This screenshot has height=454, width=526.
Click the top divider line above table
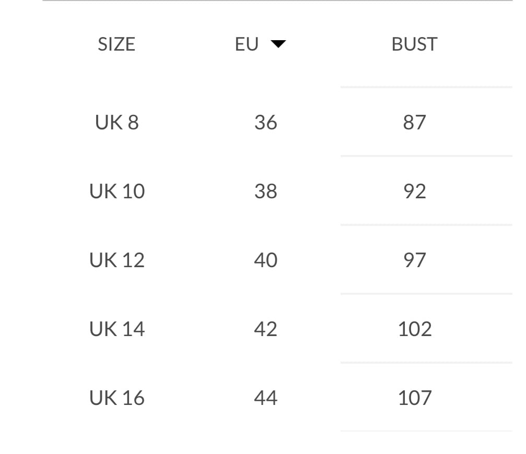[x=277, y=1]
